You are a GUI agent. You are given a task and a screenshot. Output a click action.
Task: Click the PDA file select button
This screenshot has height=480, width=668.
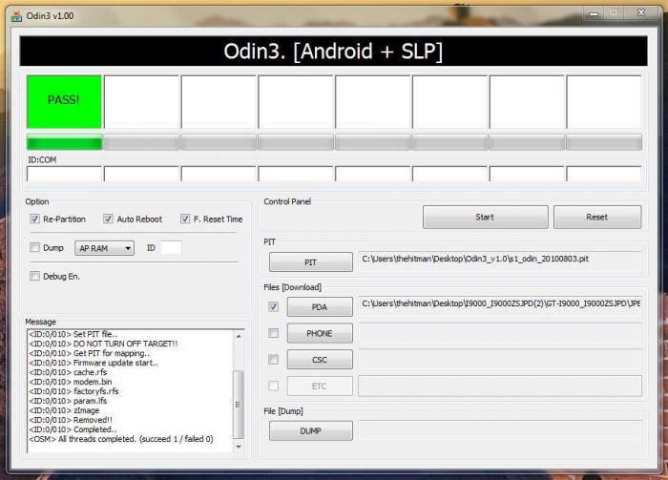tap(320, 307)
